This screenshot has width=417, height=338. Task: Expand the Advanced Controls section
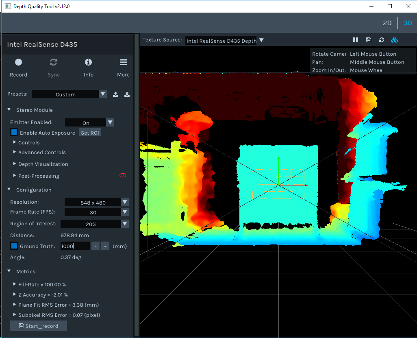15,152
